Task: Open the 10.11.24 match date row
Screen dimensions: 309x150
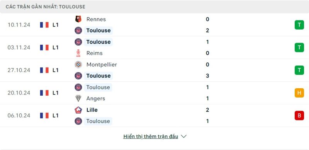Action: point(154,25)
